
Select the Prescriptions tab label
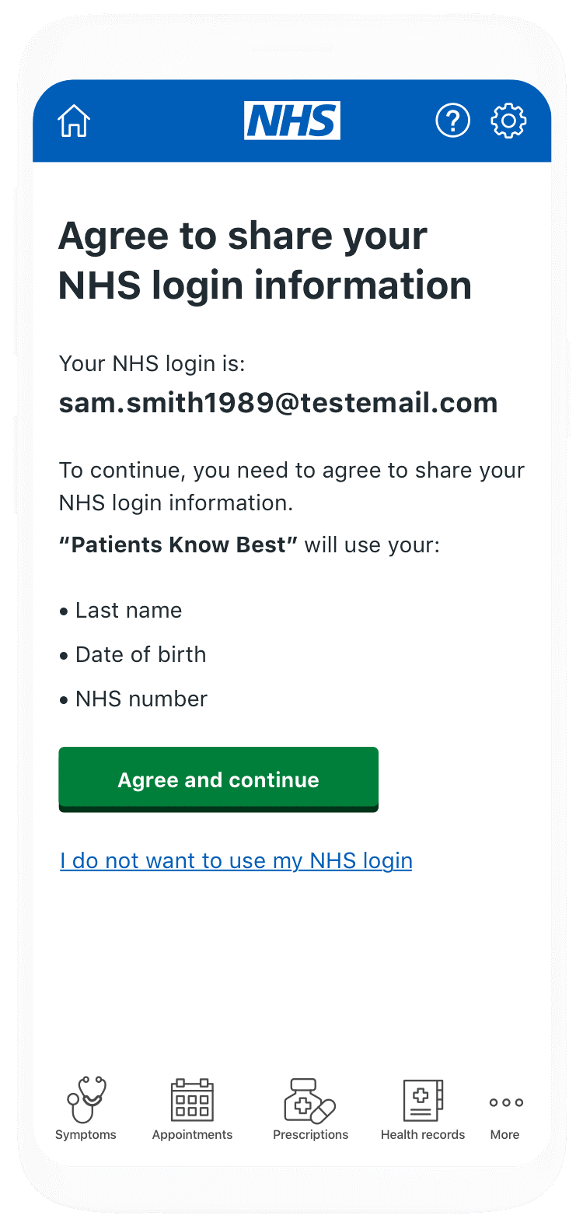point(310,1134)
